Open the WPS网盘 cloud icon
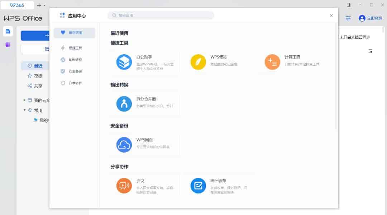387x215 pixels. [124, 145]
